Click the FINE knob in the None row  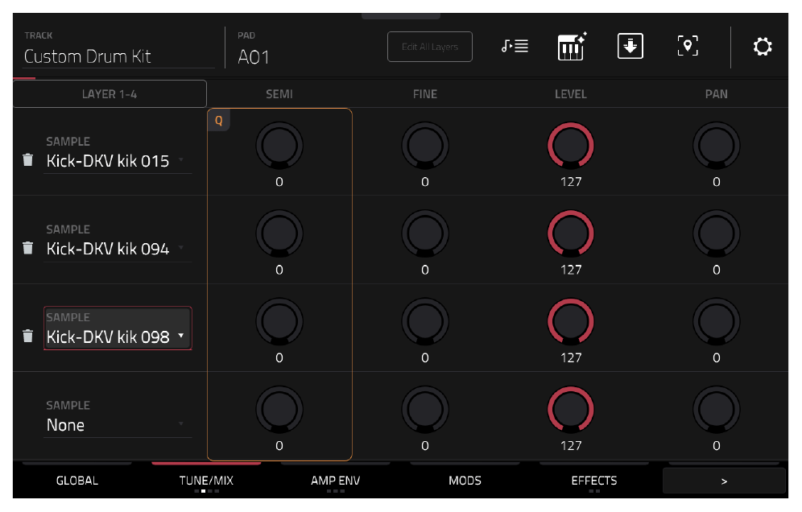coord(425,410)
